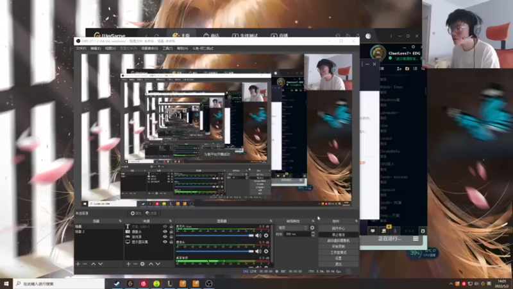Click the Windows taskbar search box

(59, 284)
